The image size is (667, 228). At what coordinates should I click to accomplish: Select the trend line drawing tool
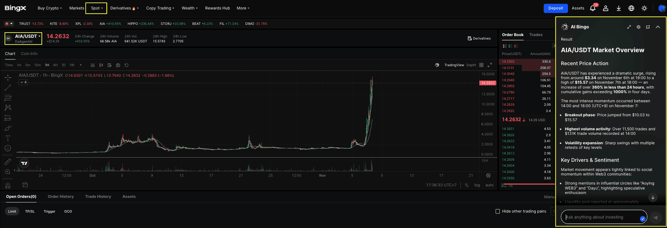(8, 87)
